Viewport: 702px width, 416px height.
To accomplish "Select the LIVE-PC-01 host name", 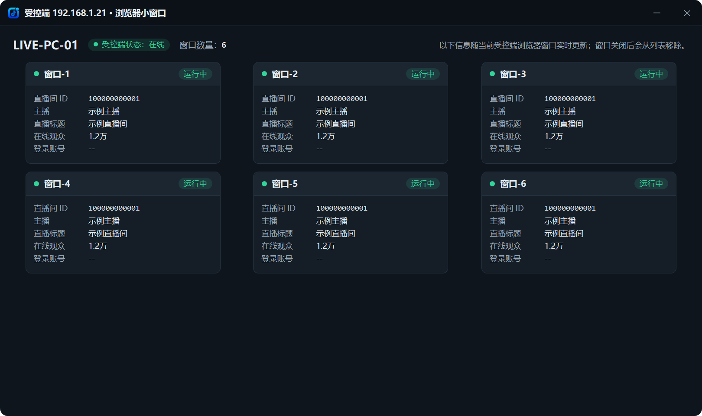I will (45, 45).
